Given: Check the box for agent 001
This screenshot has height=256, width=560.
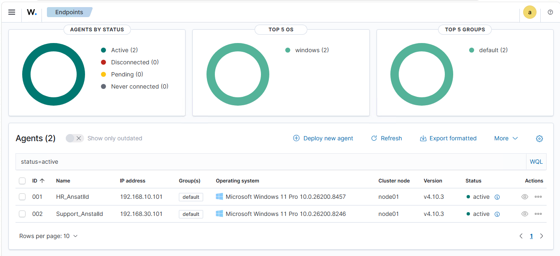Looking at the screenshot, I should click(22, 197).
